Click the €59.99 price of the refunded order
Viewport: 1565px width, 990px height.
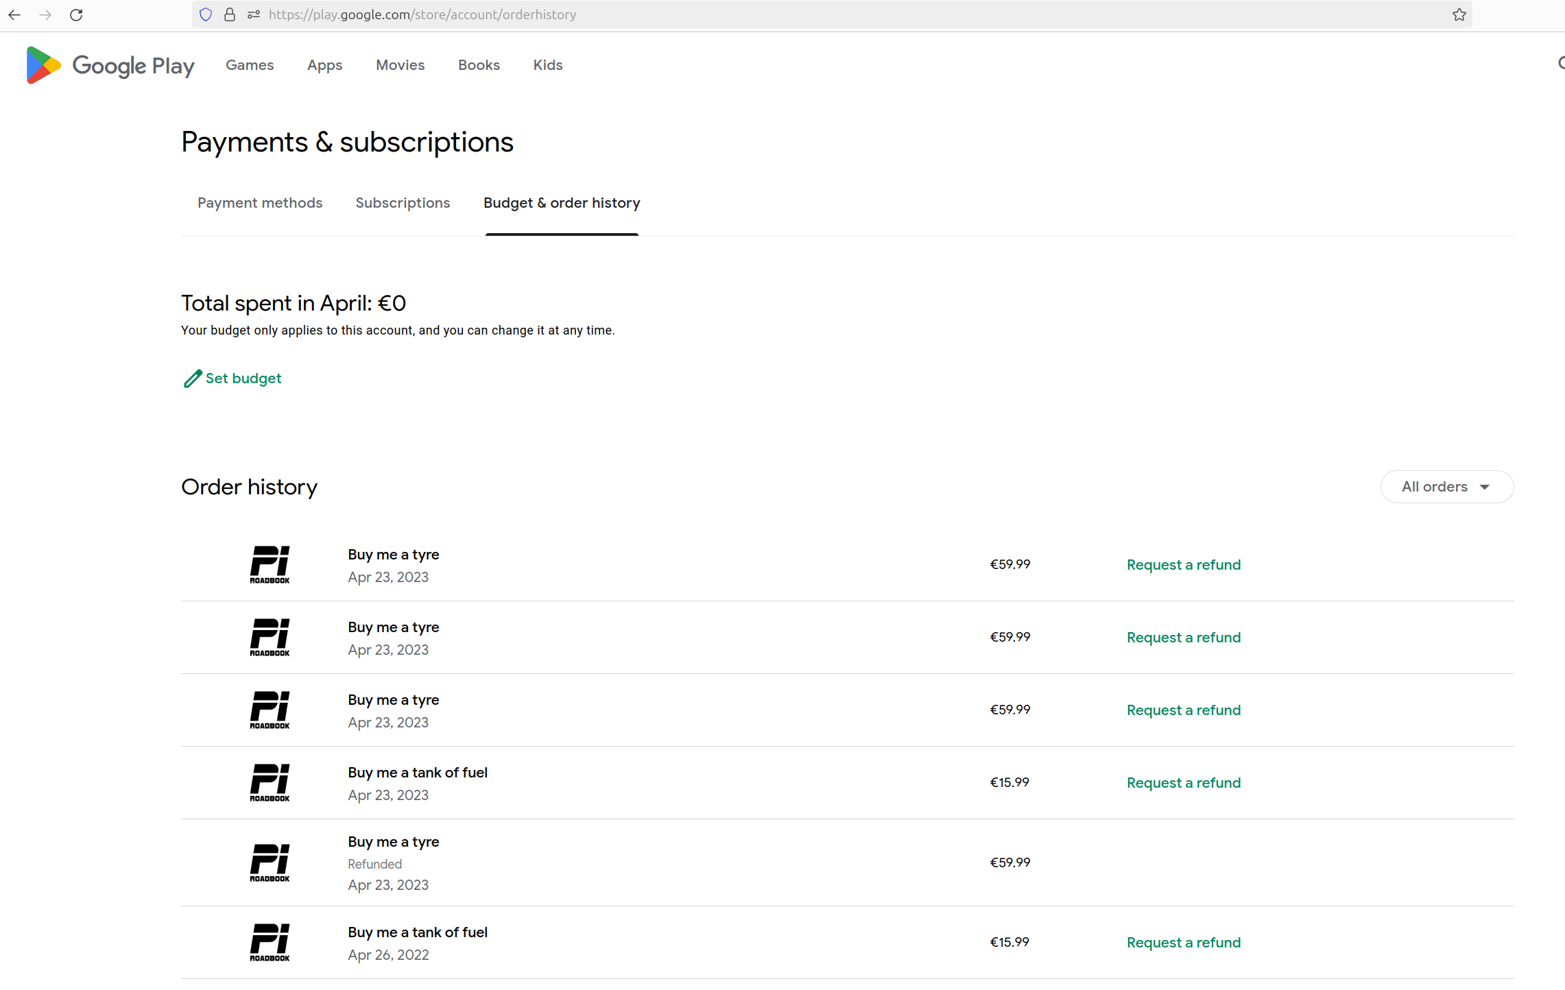coord(1010,862)
